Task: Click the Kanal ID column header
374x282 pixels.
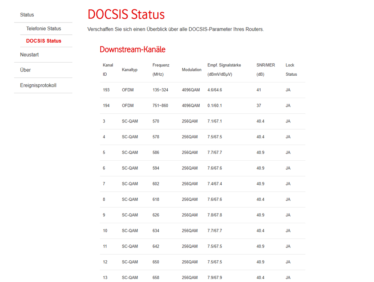Action: 108,70
